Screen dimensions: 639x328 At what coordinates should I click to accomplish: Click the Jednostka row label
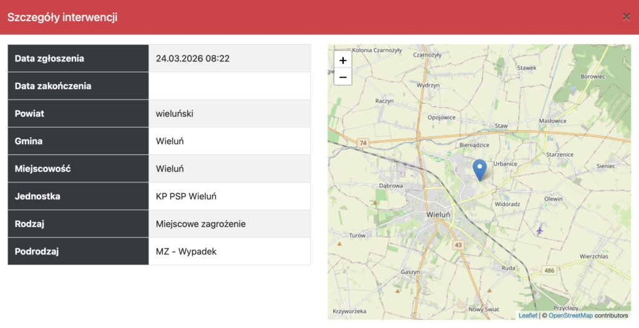point(37,196)
